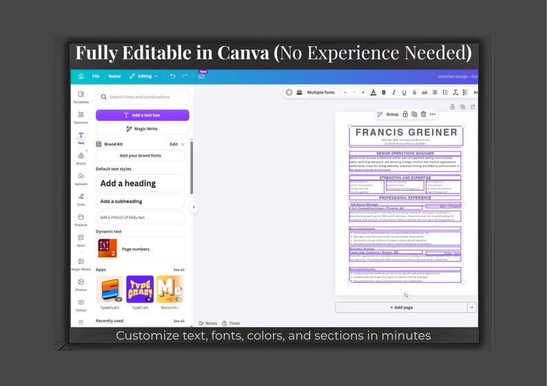Click the Undo arrow icon
547x386 pixels.
pyautogui.click(x=173, y=76)
